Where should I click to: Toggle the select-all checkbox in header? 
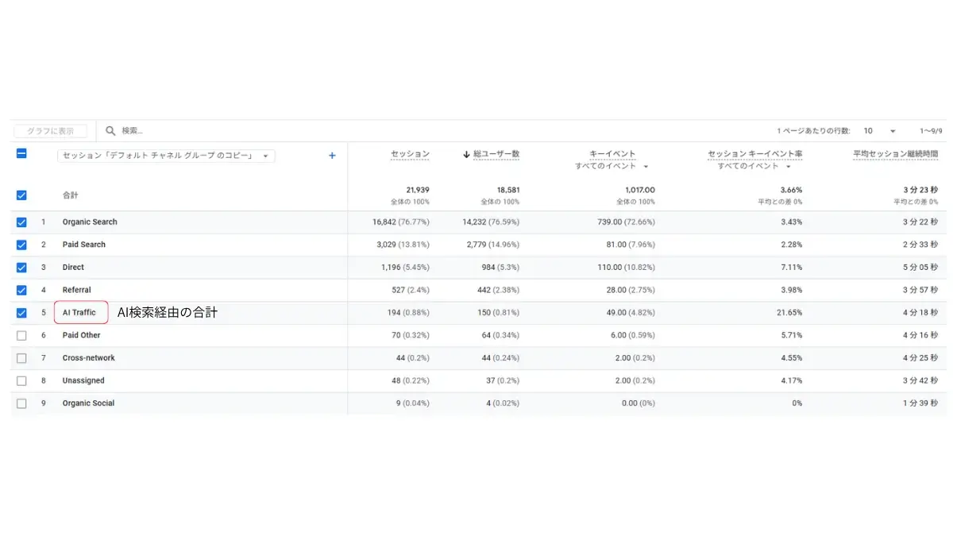tap(21, 154)
